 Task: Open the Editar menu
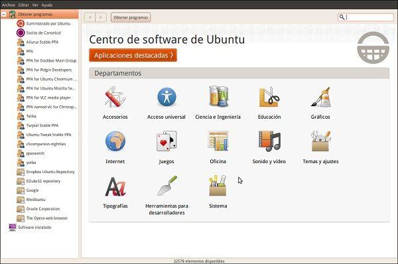24,5
